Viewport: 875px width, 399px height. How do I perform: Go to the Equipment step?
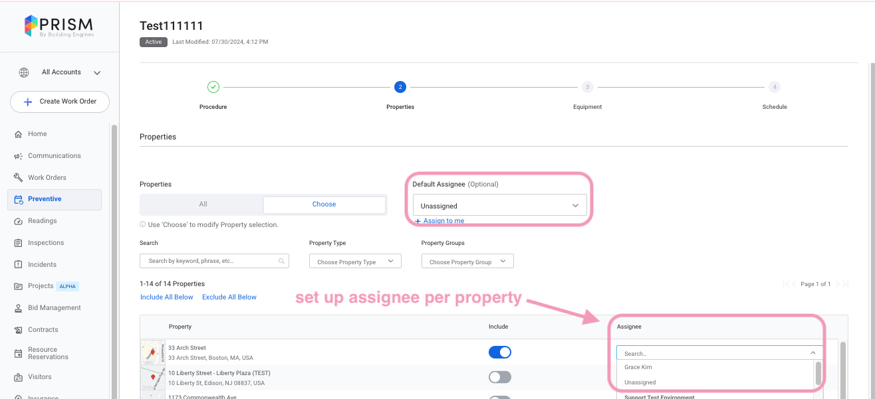(x=587, y=87)
